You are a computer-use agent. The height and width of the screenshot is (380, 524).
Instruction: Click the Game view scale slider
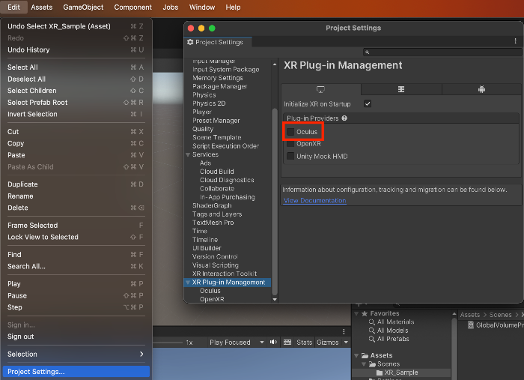pos(167,343)
